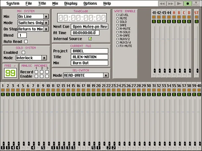Click the Project BABEL field
Viewport: 202px width, 151px height.
pyautogui.click(x=89, y=51)
